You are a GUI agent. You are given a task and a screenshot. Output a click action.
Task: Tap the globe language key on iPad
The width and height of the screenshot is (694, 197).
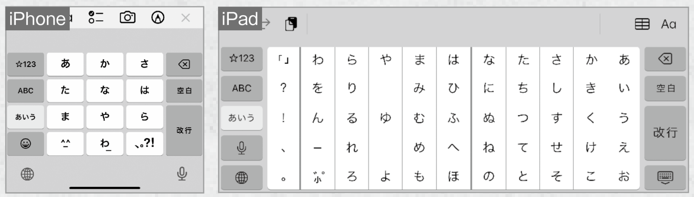[x=241, y=177]
